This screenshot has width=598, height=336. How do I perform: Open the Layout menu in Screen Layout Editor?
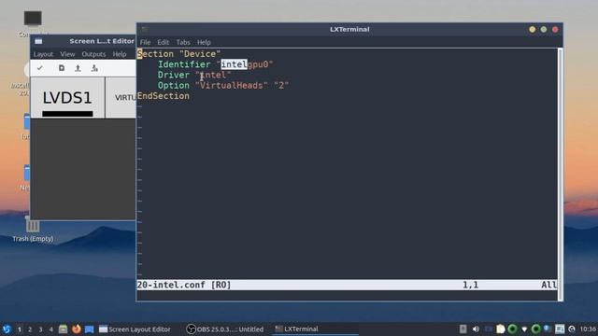coord(43,54)
